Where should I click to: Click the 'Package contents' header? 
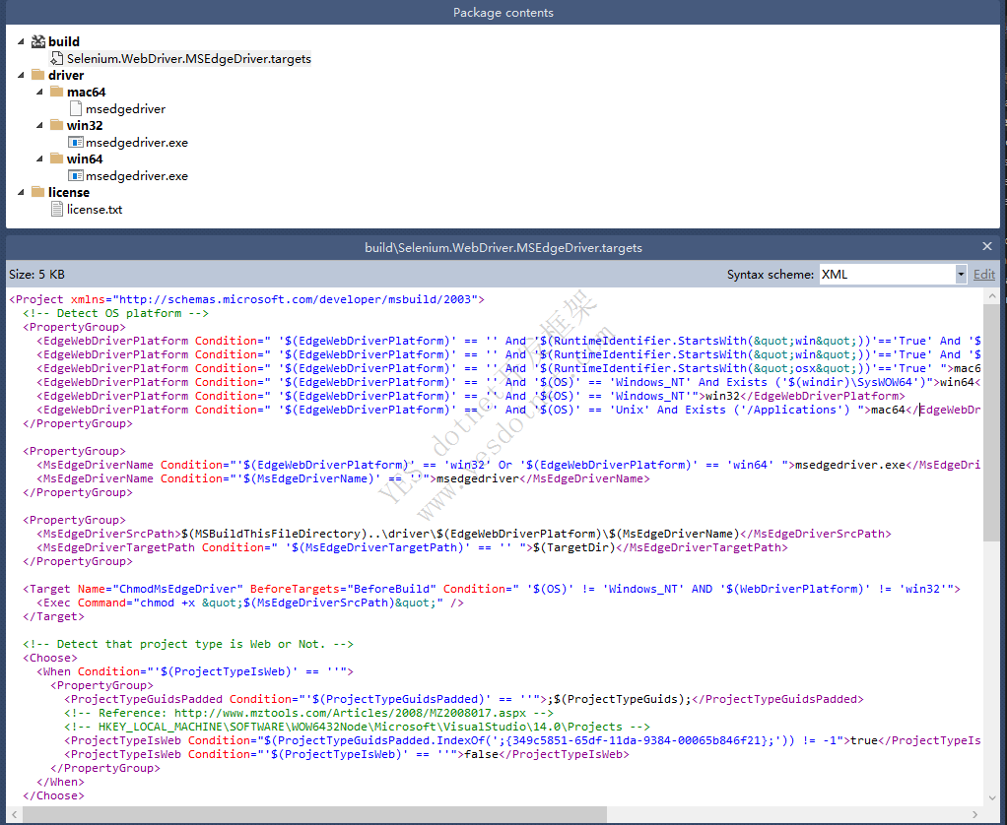(503, 12)
